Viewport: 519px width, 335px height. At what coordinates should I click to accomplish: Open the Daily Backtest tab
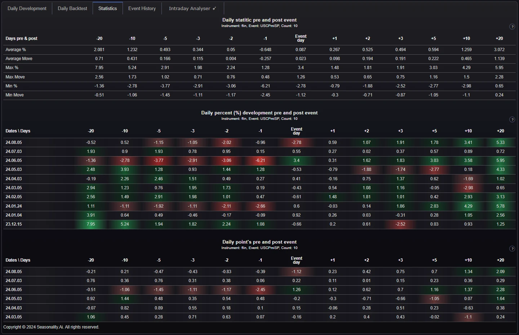(x=72, y=8)
